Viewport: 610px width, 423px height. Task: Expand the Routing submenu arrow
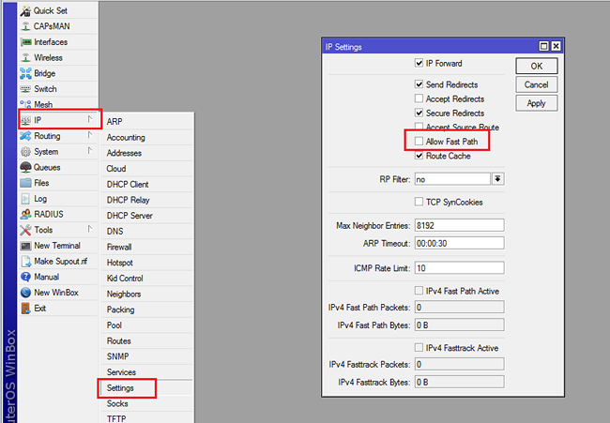click(x=90, y=134)
